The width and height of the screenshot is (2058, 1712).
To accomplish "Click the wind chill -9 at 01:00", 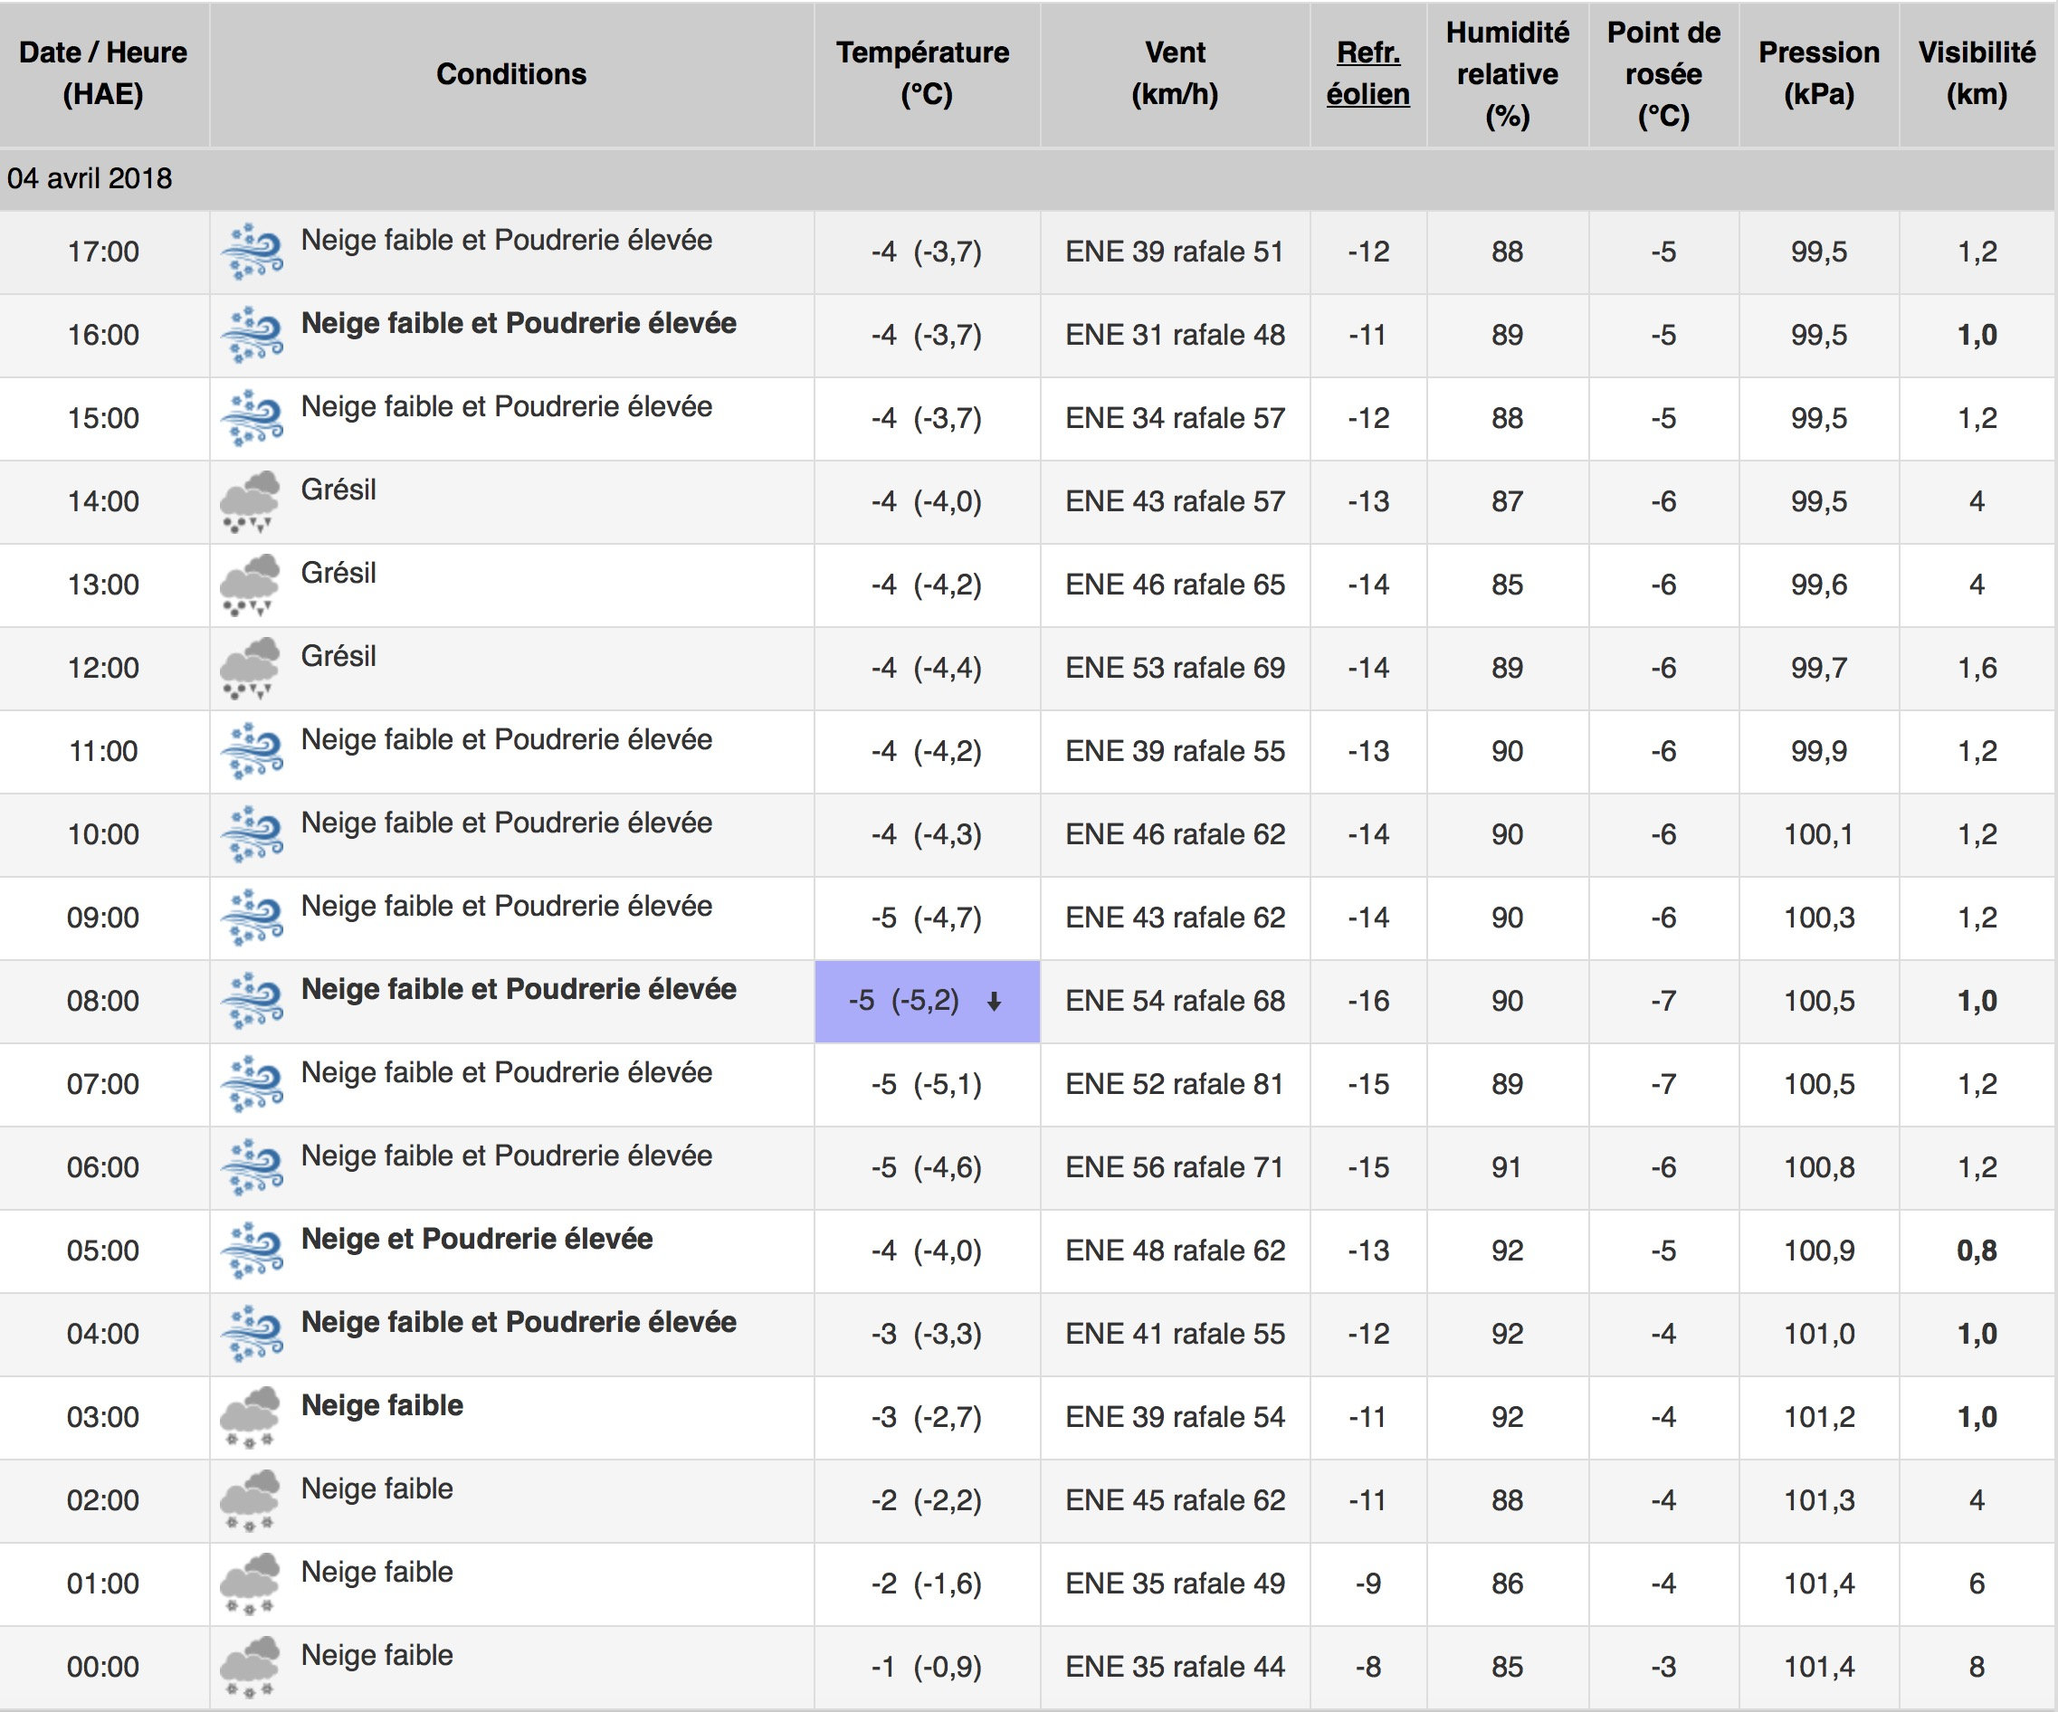I will point(1368,1584).
